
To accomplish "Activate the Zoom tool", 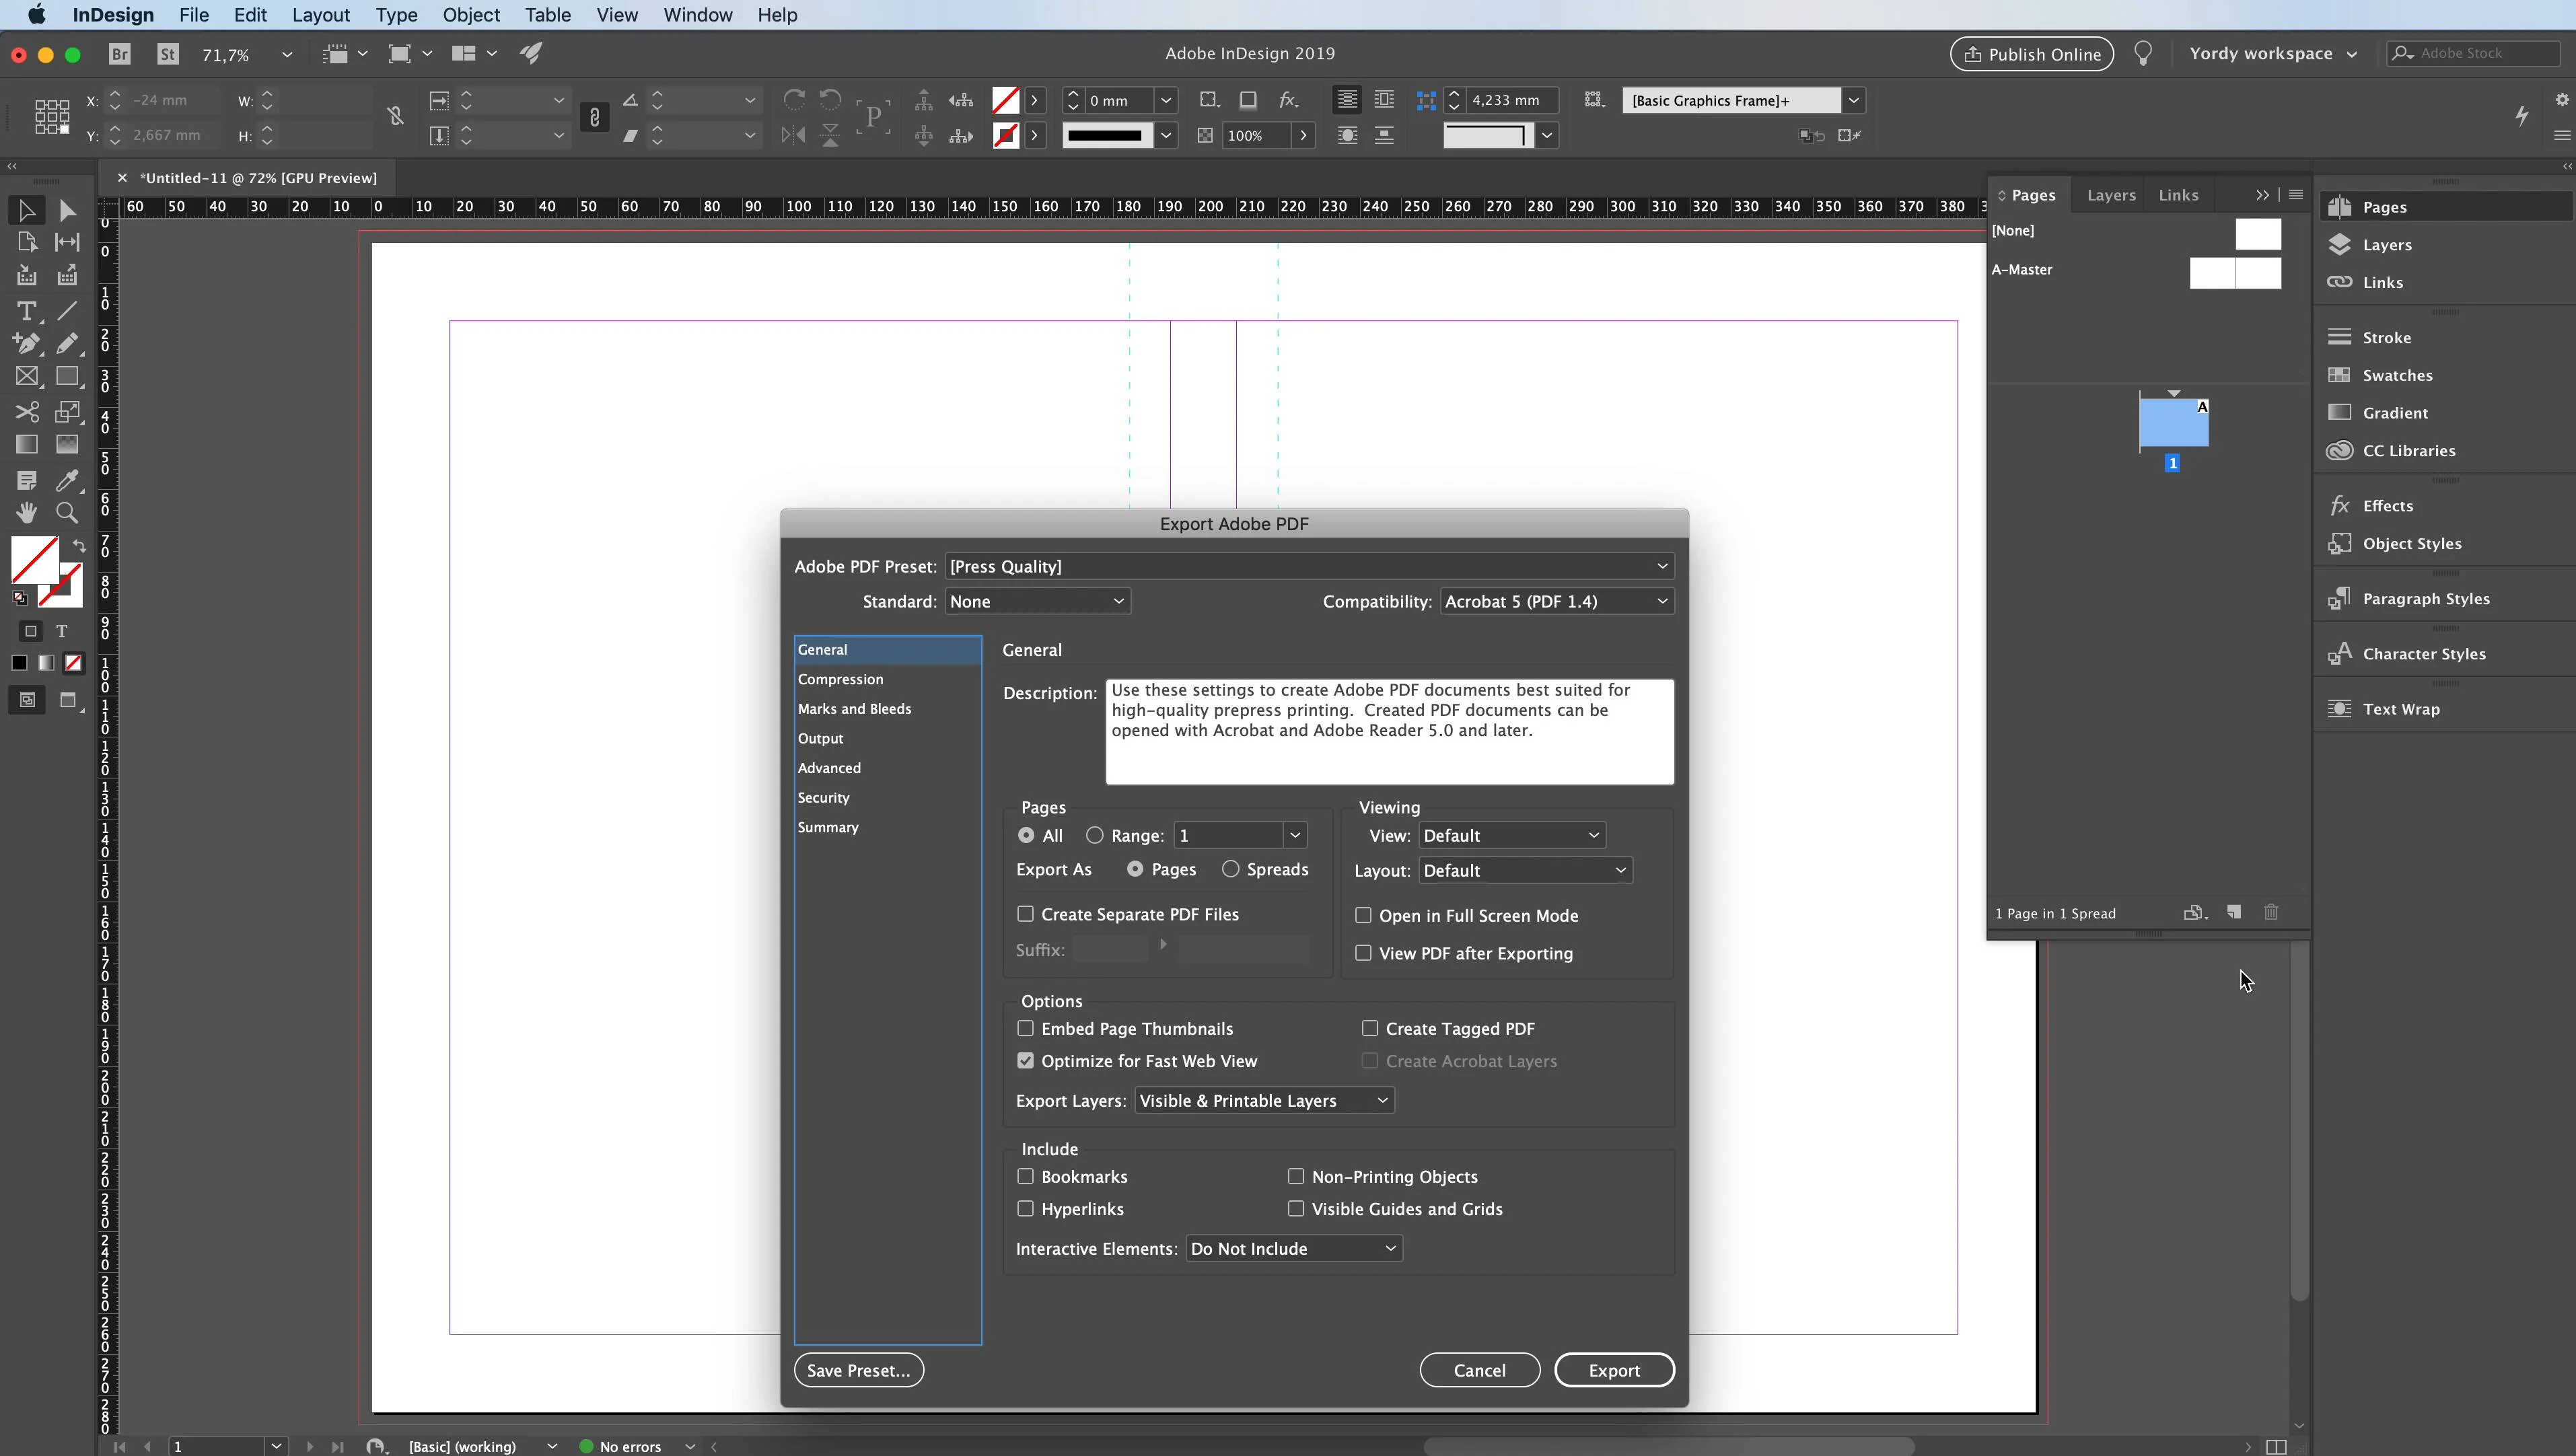I will [x=67, y=513].
